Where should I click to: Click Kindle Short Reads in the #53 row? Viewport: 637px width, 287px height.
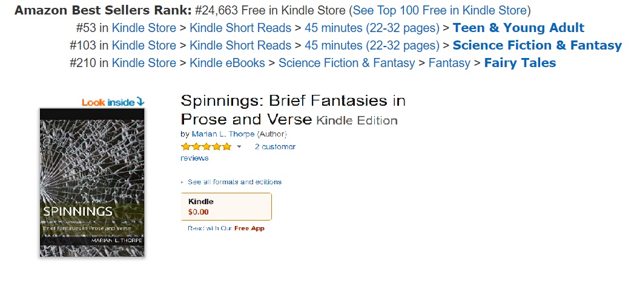[240, 28]
